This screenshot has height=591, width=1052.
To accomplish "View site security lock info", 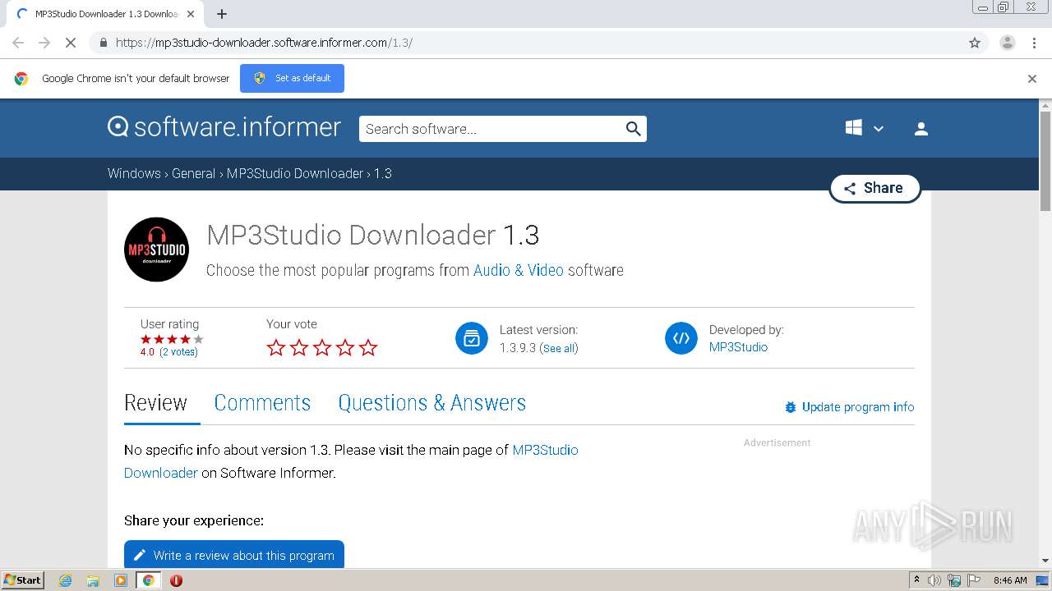I will (103, 43).
